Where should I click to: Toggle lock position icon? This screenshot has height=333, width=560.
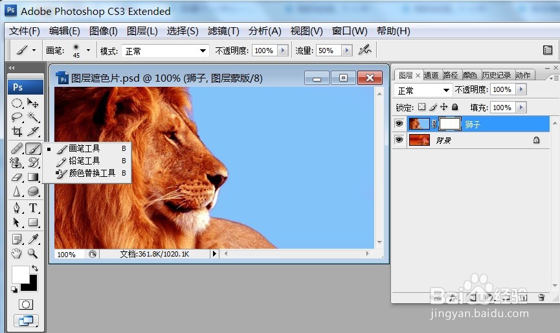pos(443,107)
